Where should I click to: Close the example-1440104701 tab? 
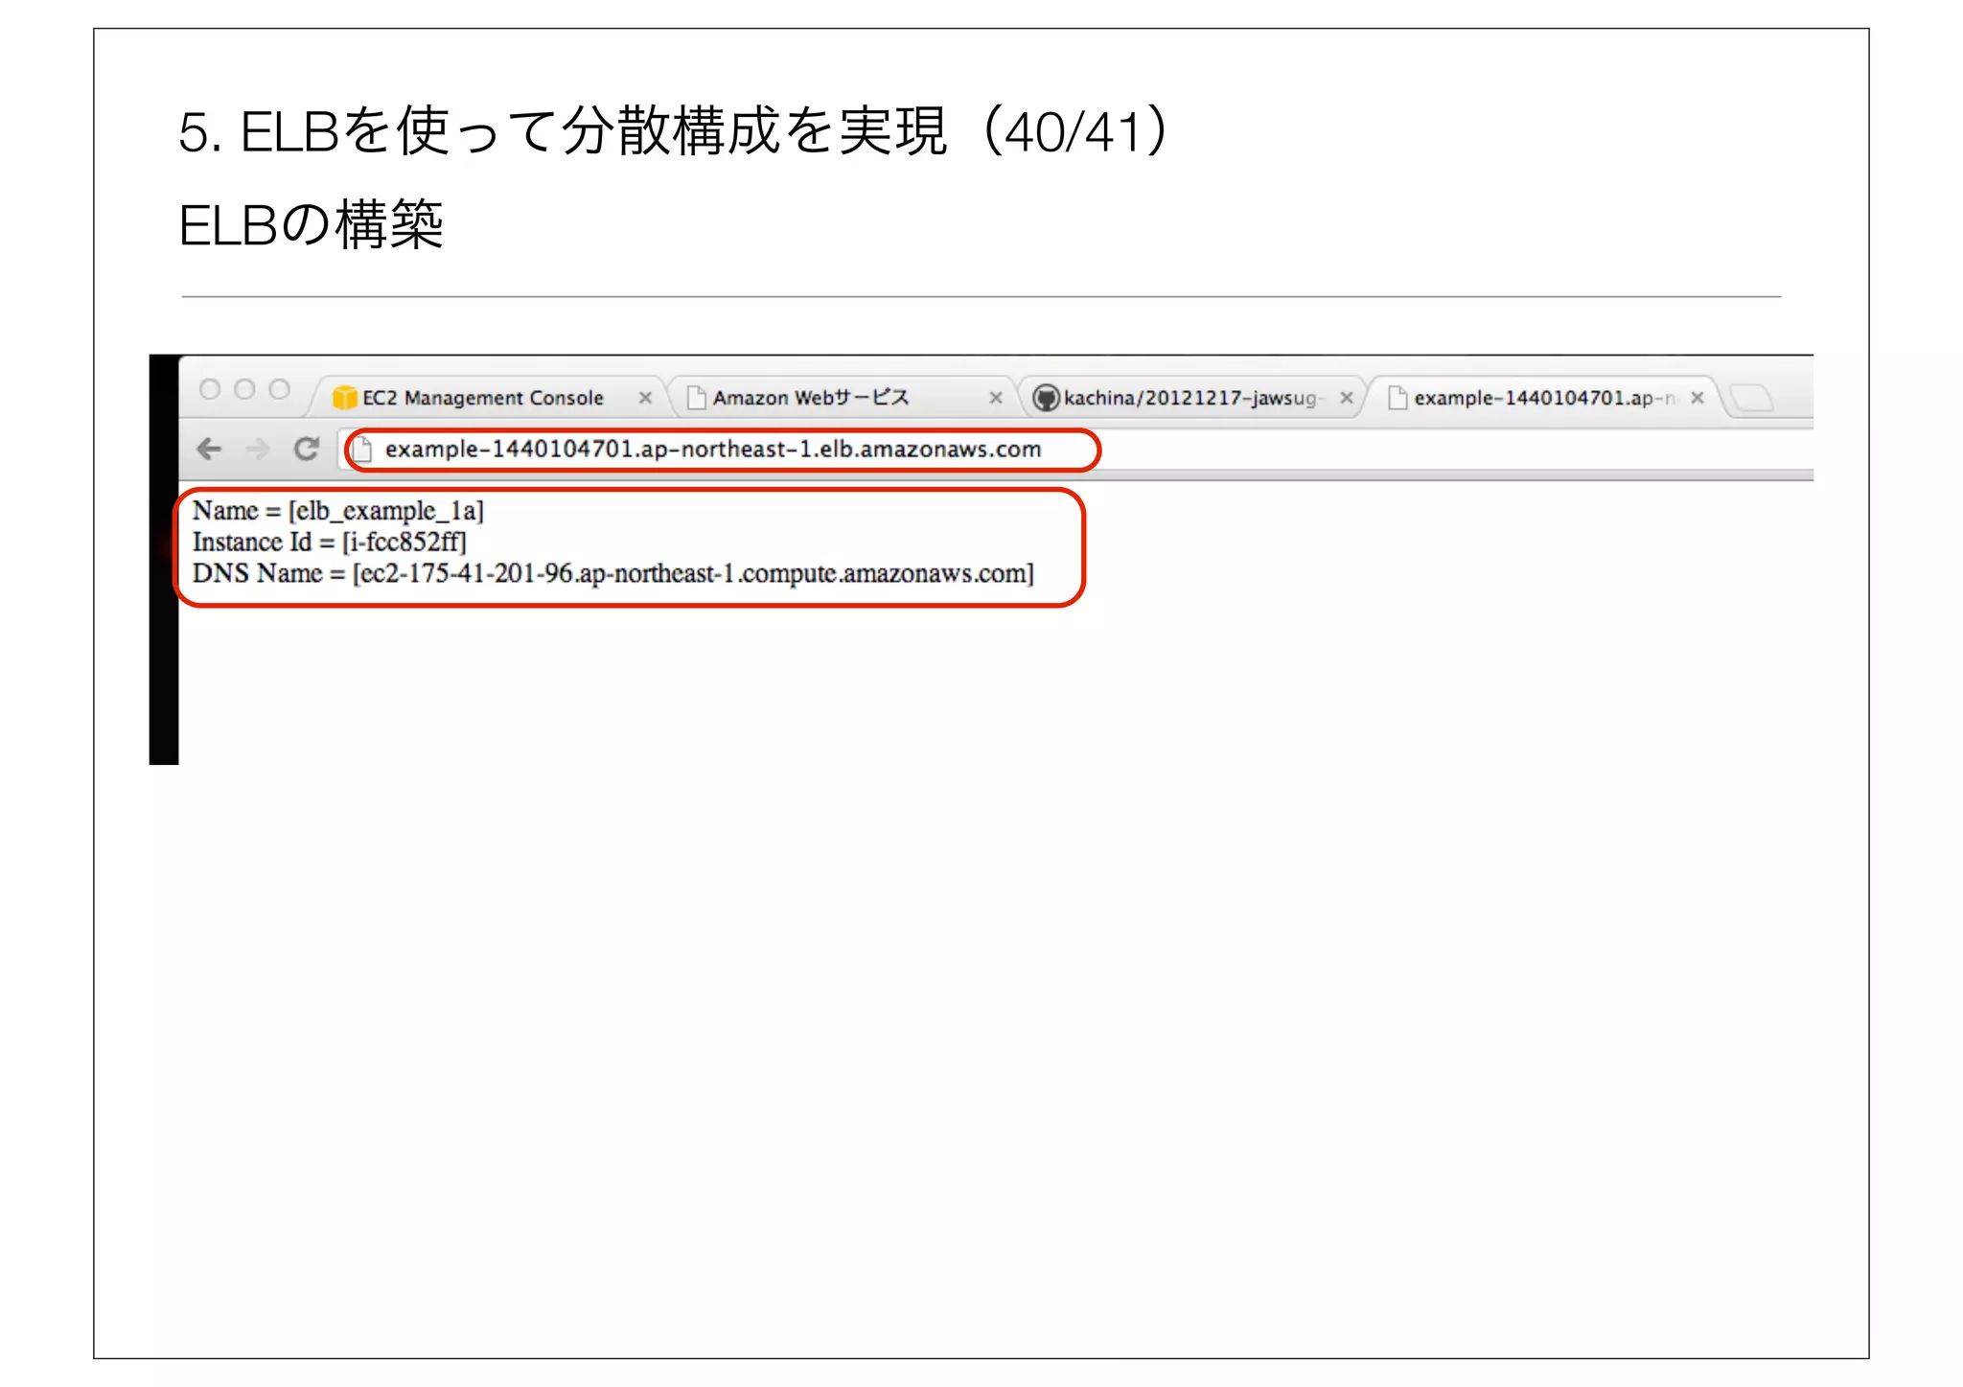(1697, 398)
